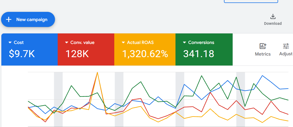Click the tallest yellow line spike in chart
This screenshot has height=127, width=293.
(97, 73)
